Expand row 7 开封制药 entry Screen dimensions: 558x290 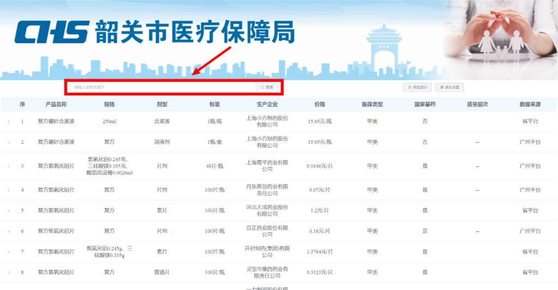[9, 252]
